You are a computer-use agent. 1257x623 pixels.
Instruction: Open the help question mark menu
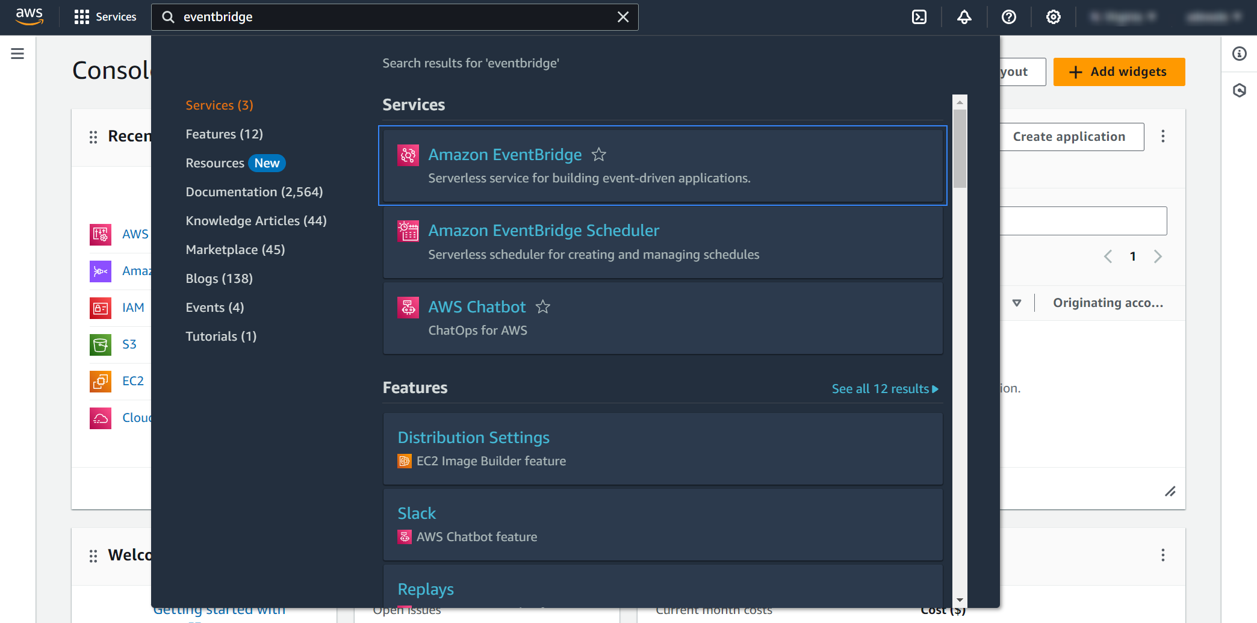tap(1008, 17)
